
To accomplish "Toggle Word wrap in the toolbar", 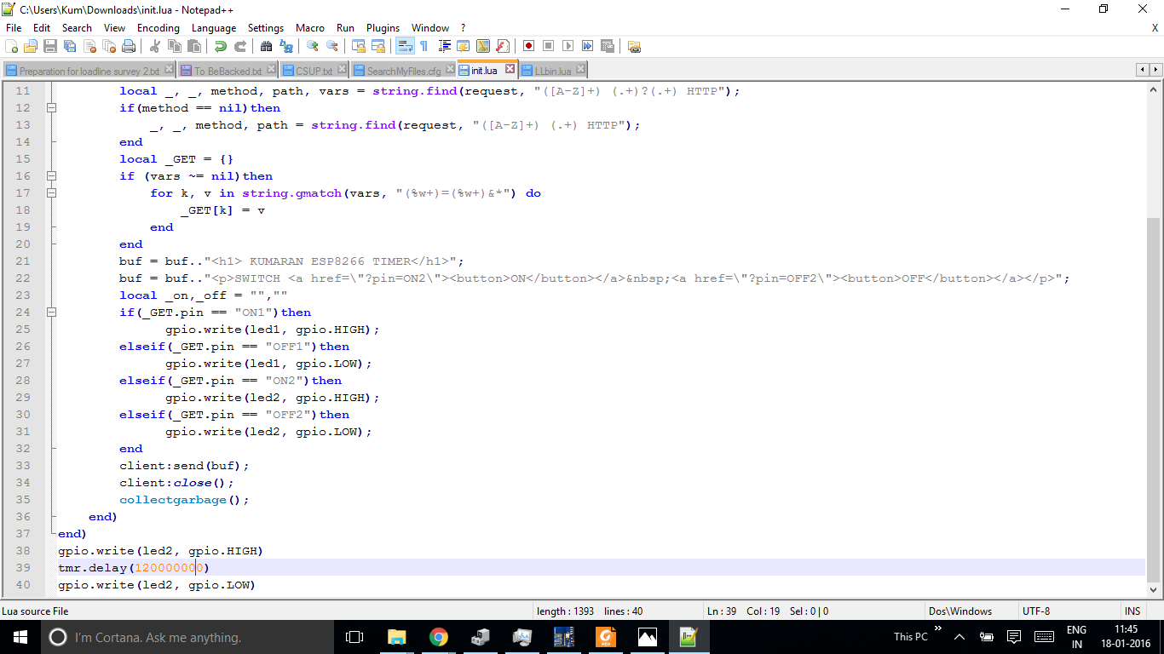I will coord(405,46).
